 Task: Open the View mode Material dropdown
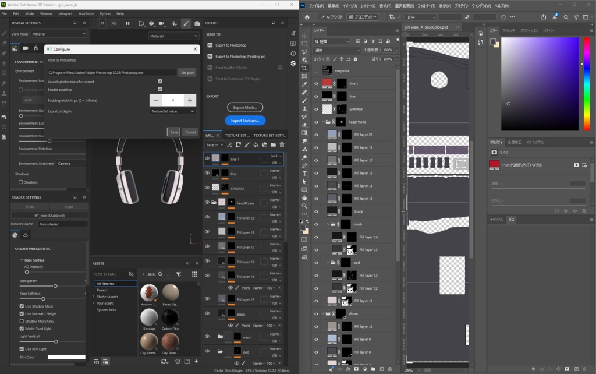[x=59, y=34]
